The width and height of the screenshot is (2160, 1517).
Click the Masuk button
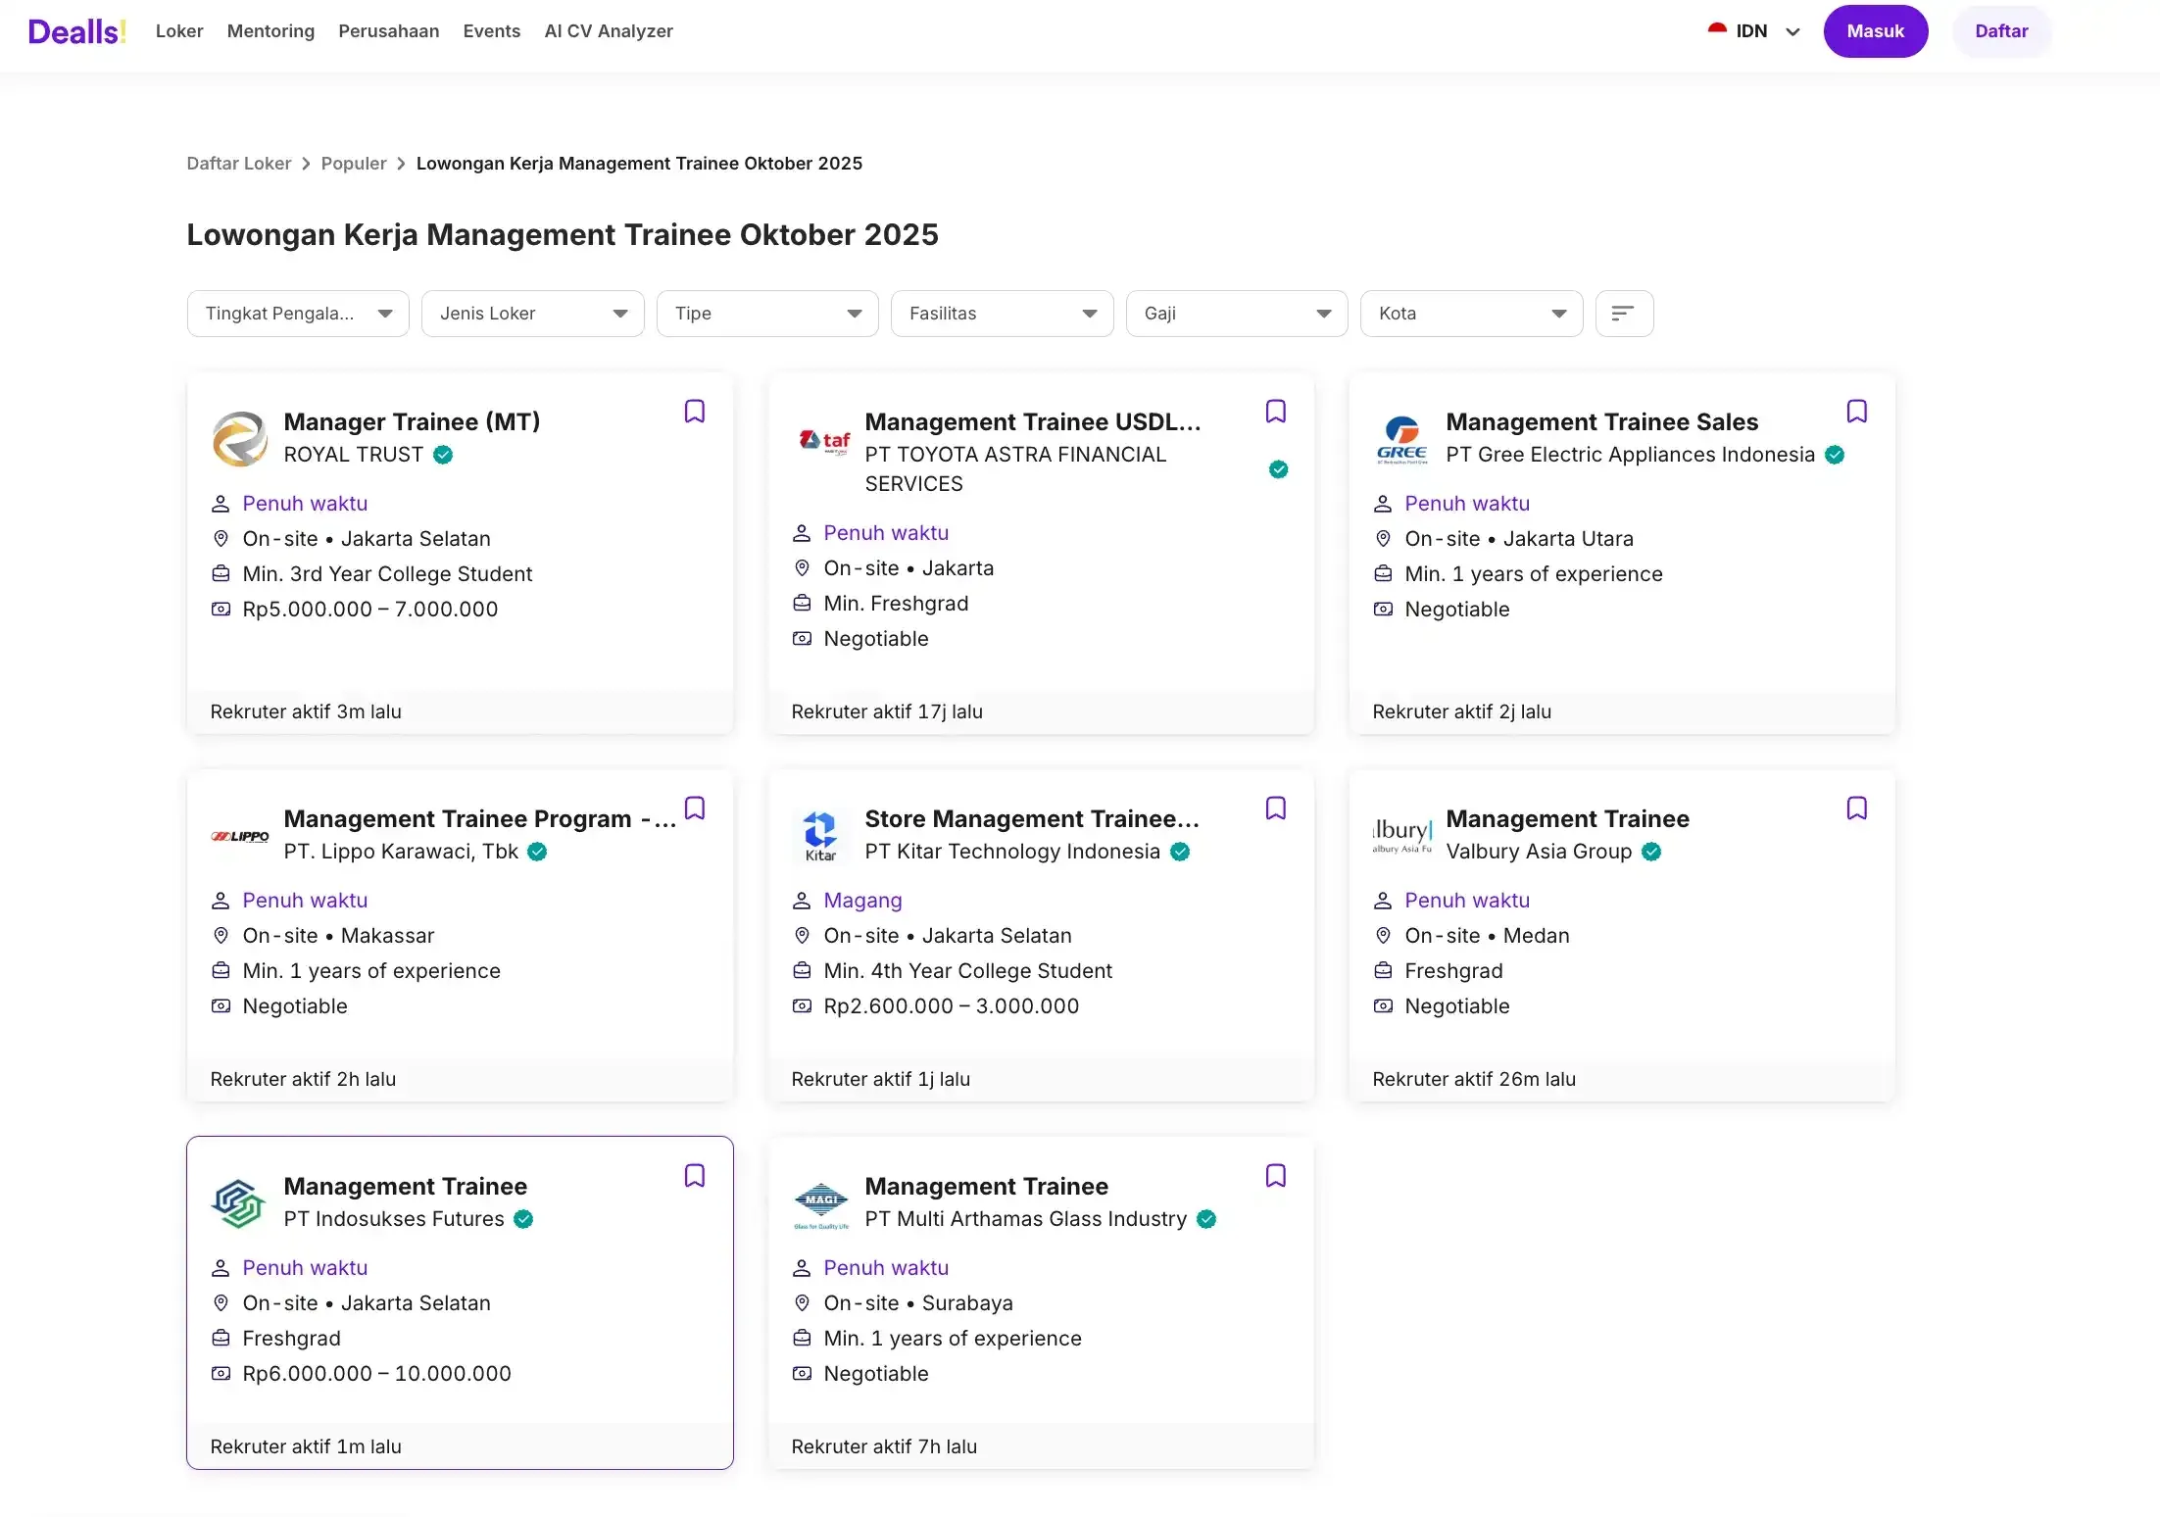pyautogui.click(x=1874, y=31)
